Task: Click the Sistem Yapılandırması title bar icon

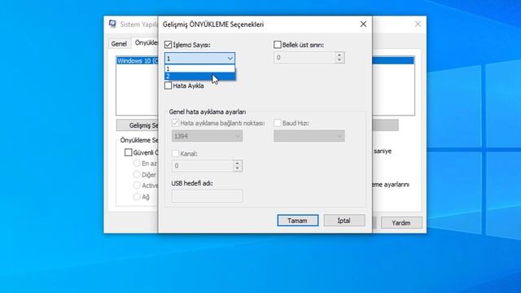Action: click(112, 24)
